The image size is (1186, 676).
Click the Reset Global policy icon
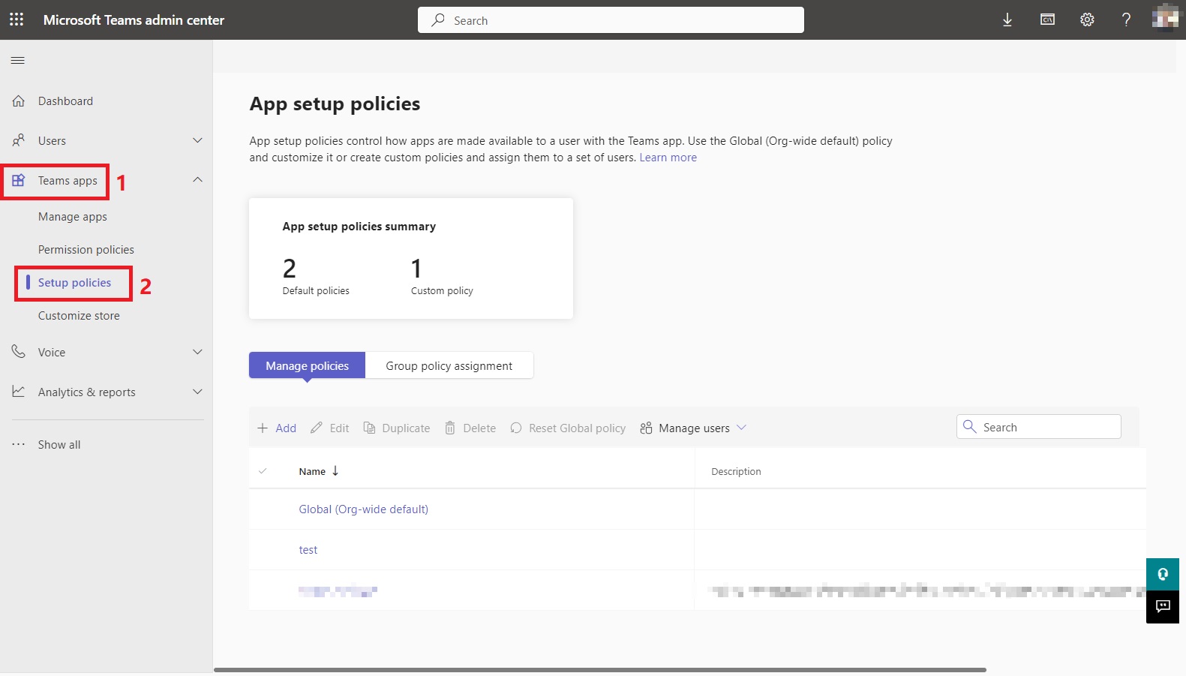coord(516,428)
